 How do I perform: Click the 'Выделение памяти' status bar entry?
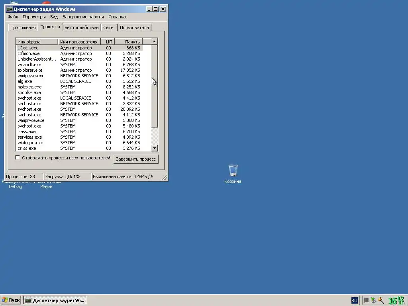coord(127,177)
